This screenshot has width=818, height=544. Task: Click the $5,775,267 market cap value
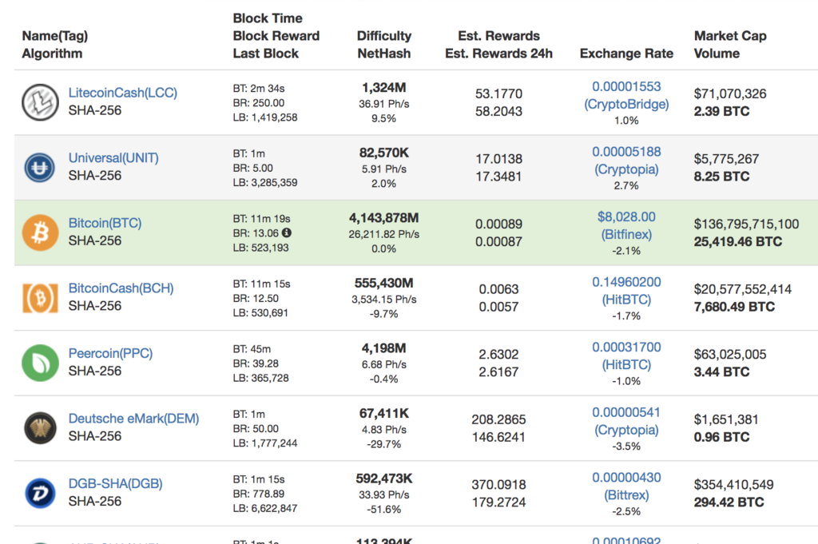coord(726,159)
